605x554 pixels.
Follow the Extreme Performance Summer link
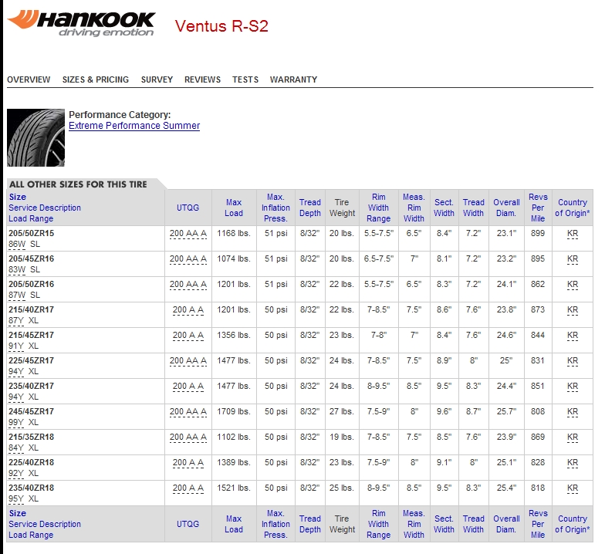tap(134, 126)
